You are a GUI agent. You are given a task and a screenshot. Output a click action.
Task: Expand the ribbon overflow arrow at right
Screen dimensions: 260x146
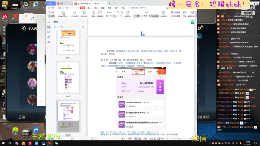coord(196,14)
